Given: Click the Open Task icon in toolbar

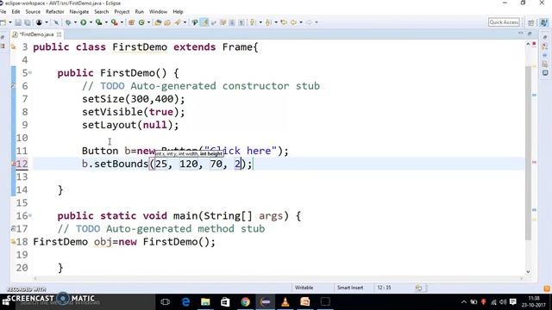Looking at the screenshot, I should pyautogui.click(x=167, y=22).
